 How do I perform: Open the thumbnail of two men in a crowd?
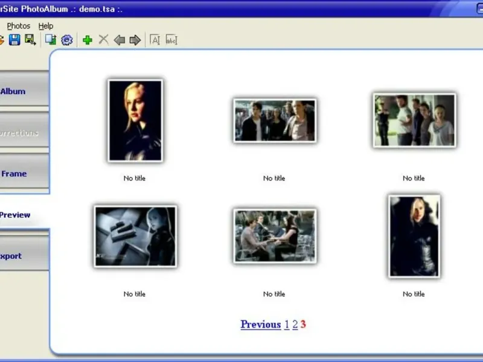[x=275, y=120]
